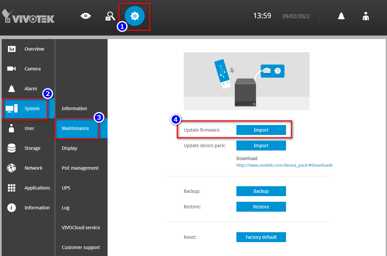Image resolution: width=387 pixels, height=256 pixels.
Task: Select the Camera sidebar icon
Action: pyautogui.click(x=12, y=68)
